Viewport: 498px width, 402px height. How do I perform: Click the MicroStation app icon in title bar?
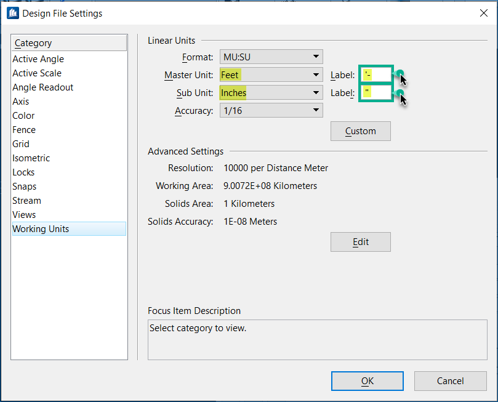tap(13, 14)
